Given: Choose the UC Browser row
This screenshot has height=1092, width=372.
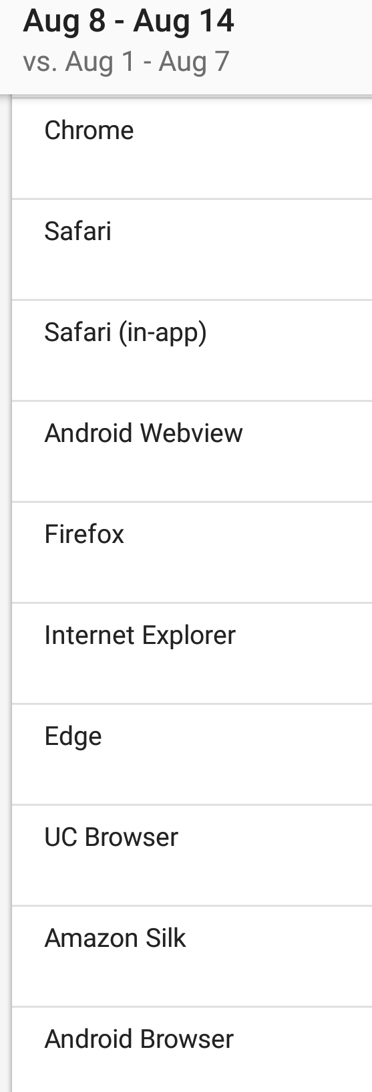Looking at the screenshot, I should (x=192, y=855).
